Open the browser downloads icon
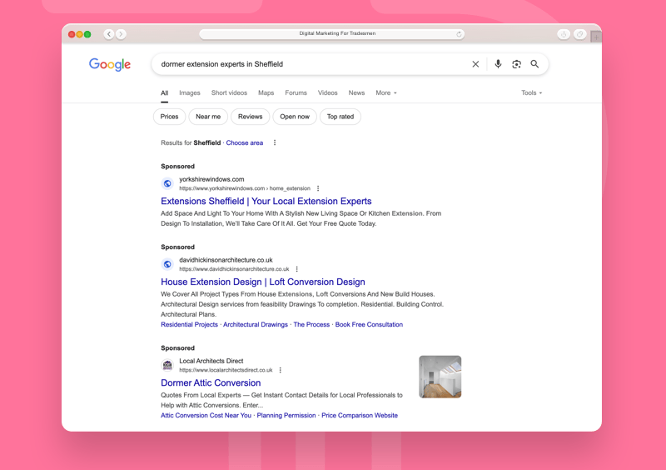The height and width of the screenshot is (470, 666). pos(564,34)
